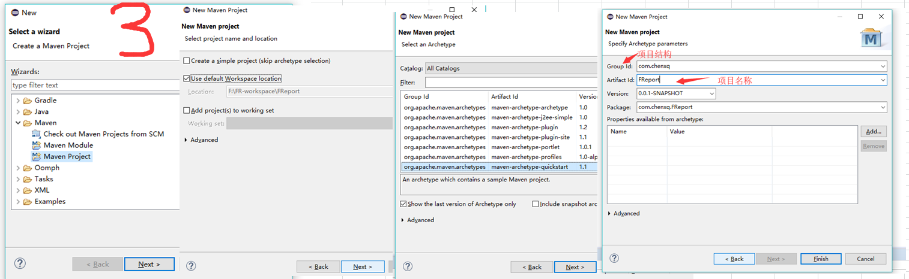The width and height of the screenshot is (909, 279).
Task: Click the Location field F:\FR-workspace\FReport
Action: pyautogui.click(x=309, y=92)
